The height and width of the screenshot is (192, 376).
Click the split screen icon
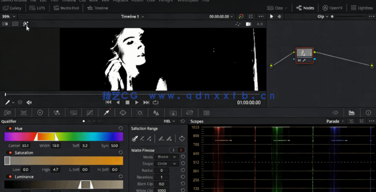click(x=15, y=24)
